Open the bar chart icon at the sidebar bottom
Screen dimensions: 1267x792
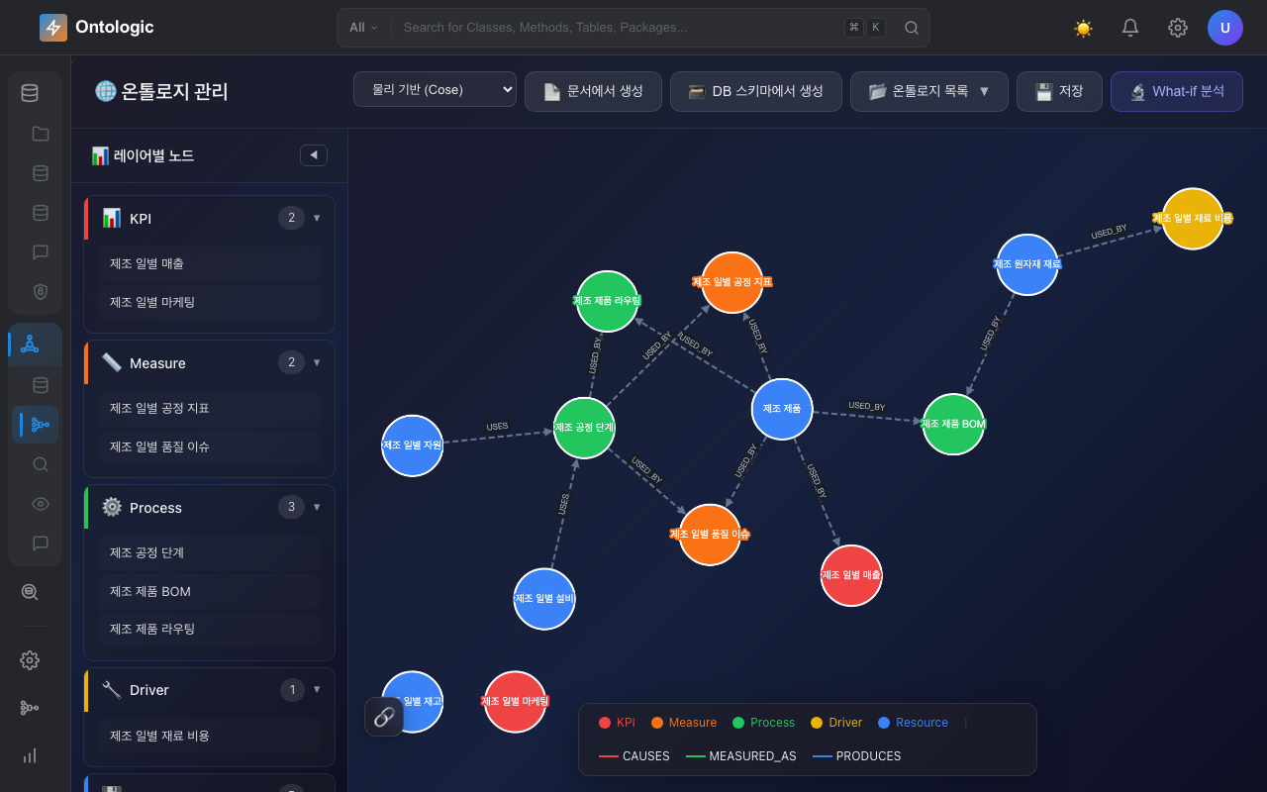pyautogui.click(x=30, y=755)
